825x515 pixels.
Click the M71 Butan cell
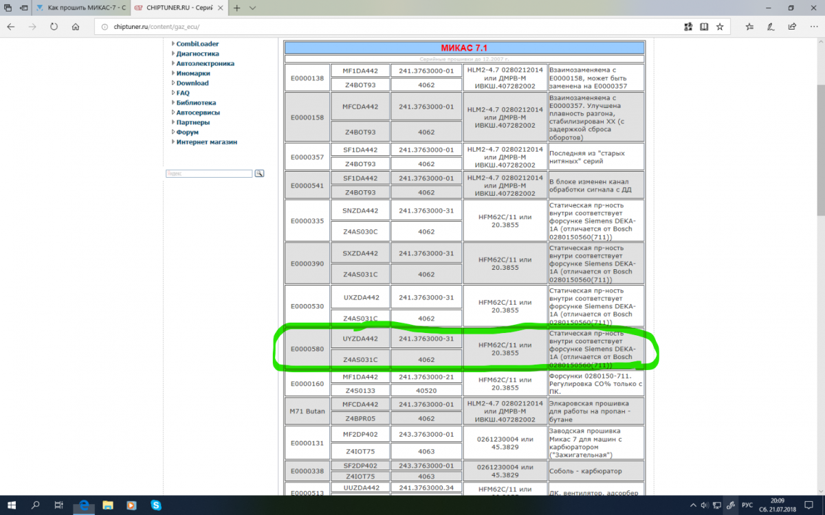click(x=307, y=411)
